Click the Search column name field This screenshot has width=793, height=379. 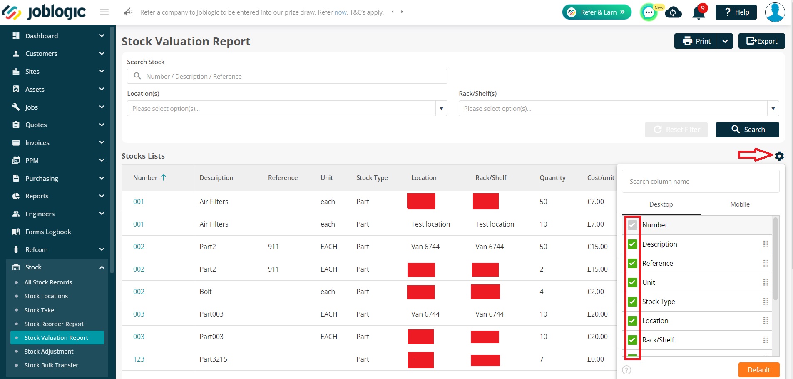[701, 182]
